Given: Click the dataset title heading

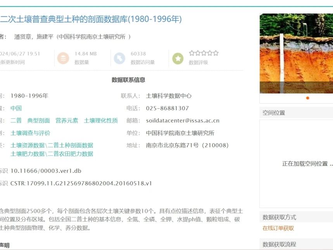Looking at the screenshot, I should [91, 19].
